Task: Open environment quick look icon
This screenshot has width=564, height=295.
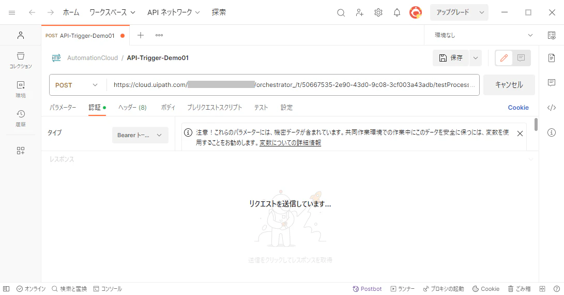Action: point(552,35)
